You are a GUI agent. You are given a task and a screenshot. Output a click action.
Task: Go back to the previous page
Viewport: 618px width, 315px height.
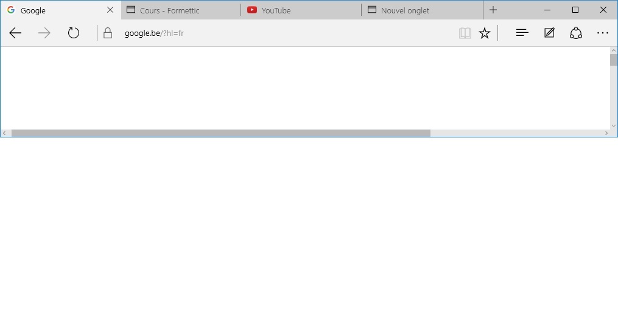(15, 33)
